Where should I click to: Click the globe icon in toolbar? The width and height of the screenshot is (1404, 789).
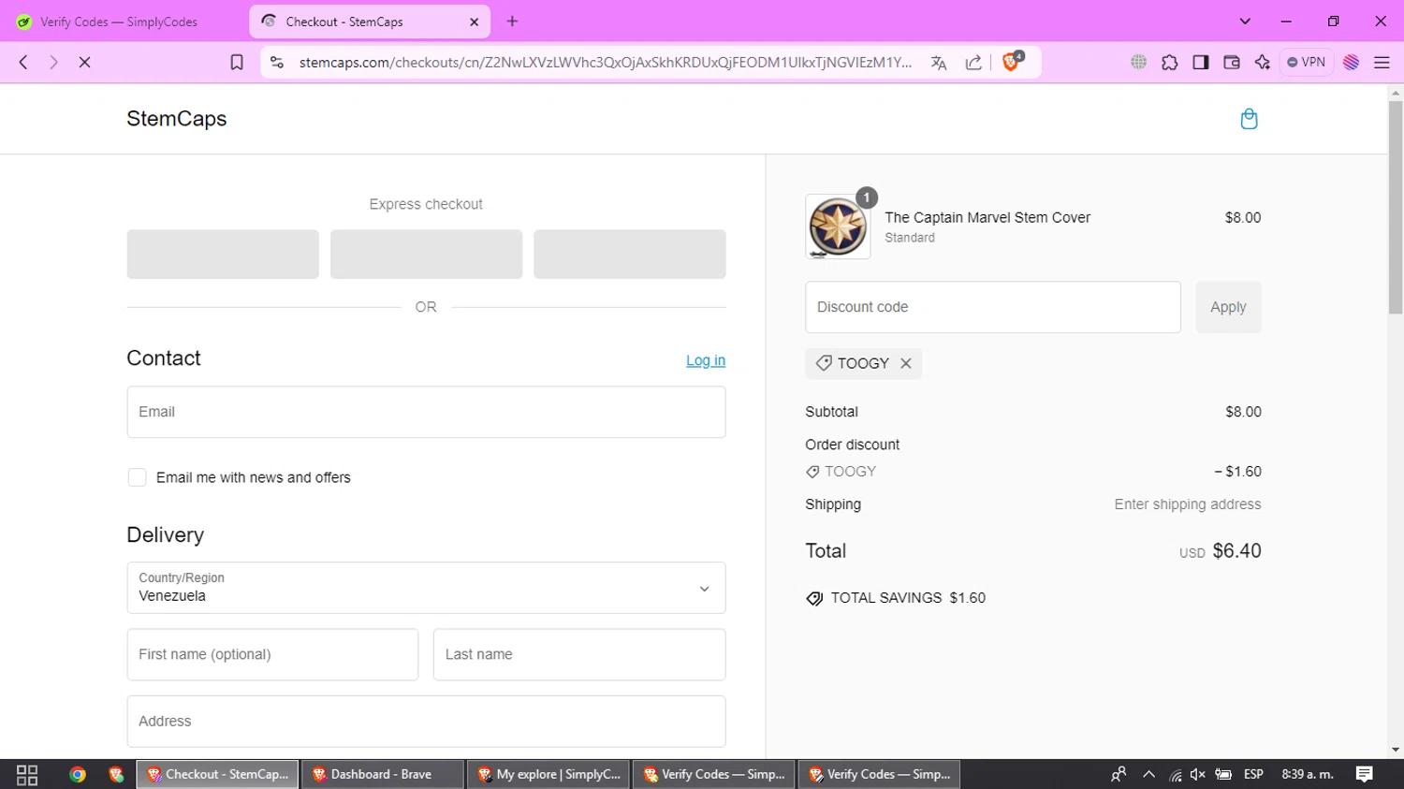point(1139,62)
